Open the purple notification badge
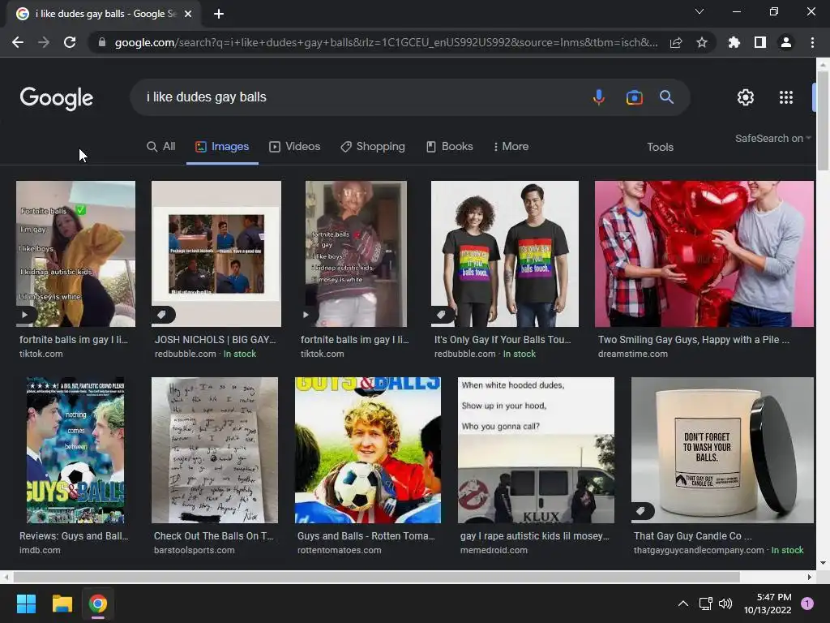830x623 pixels. pyautogui.click(x=807, y=604)
